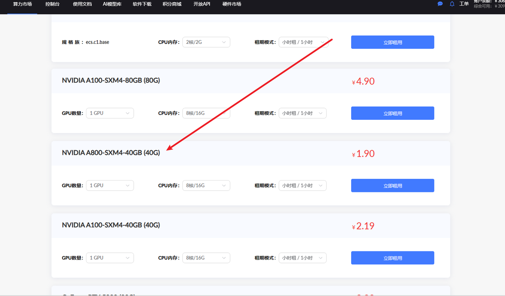Click the notification bell icon
Screen dimensions: 505x296
[x=452, y=4]
